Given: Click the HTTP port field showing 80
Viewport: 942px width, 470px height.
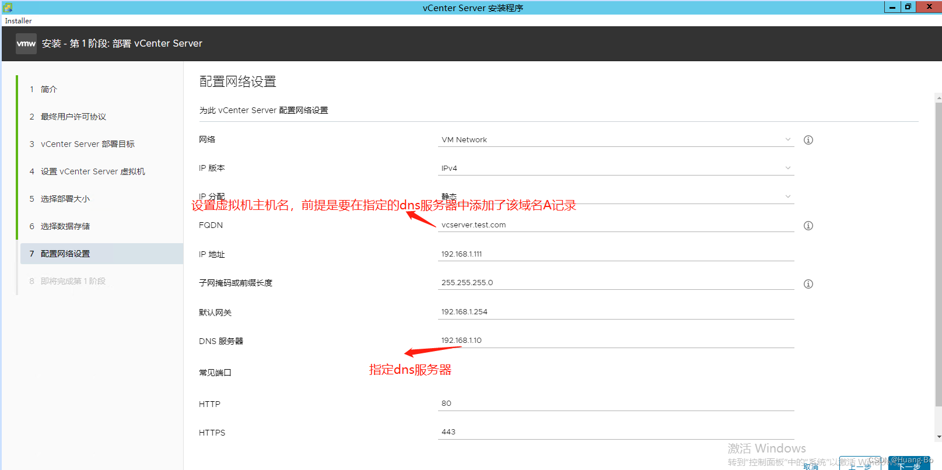Looking at the screenshot, I should 616,404.
